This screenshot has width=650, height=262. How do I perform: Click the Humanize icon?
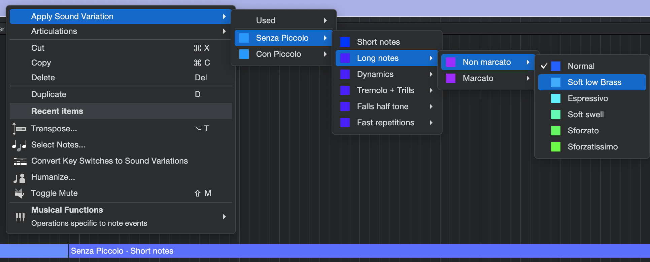(19, 178)
